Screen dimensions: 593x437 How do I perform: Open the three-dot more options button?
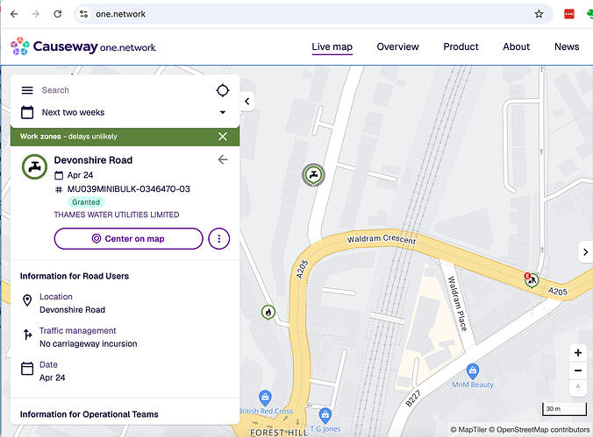click(x=219, y=239)
